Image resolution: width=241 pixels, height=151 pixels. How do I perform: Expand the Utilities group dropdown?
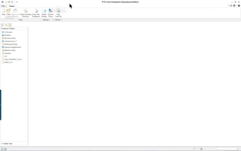58,20
